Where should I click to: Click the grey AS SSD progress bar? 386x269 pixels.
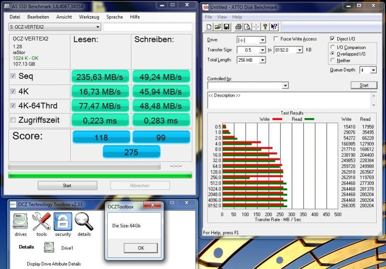84,166
